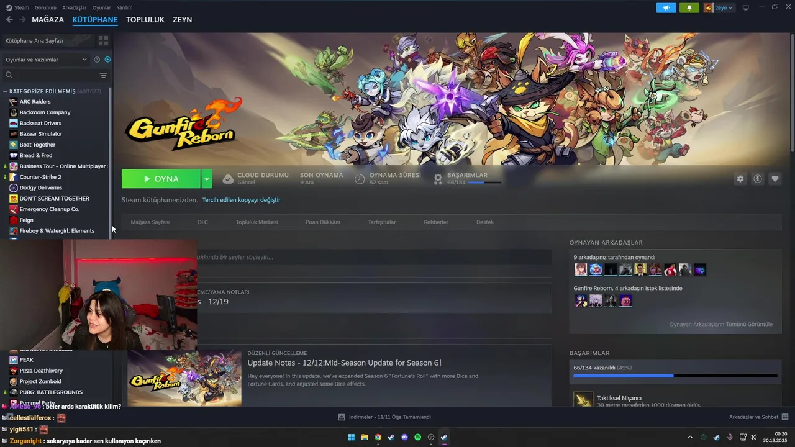Open the Steam announcements megaphone button
Image resolution: width=795 pixels, height=447 pixels.
click(x=666, y=7)
